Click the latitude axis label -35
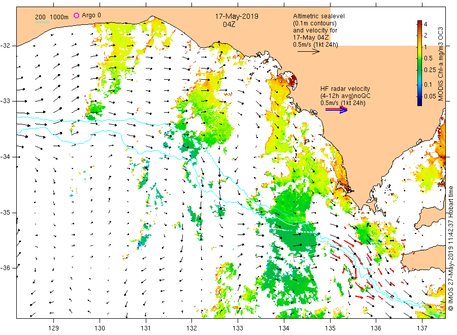 [x=6, y=212]
